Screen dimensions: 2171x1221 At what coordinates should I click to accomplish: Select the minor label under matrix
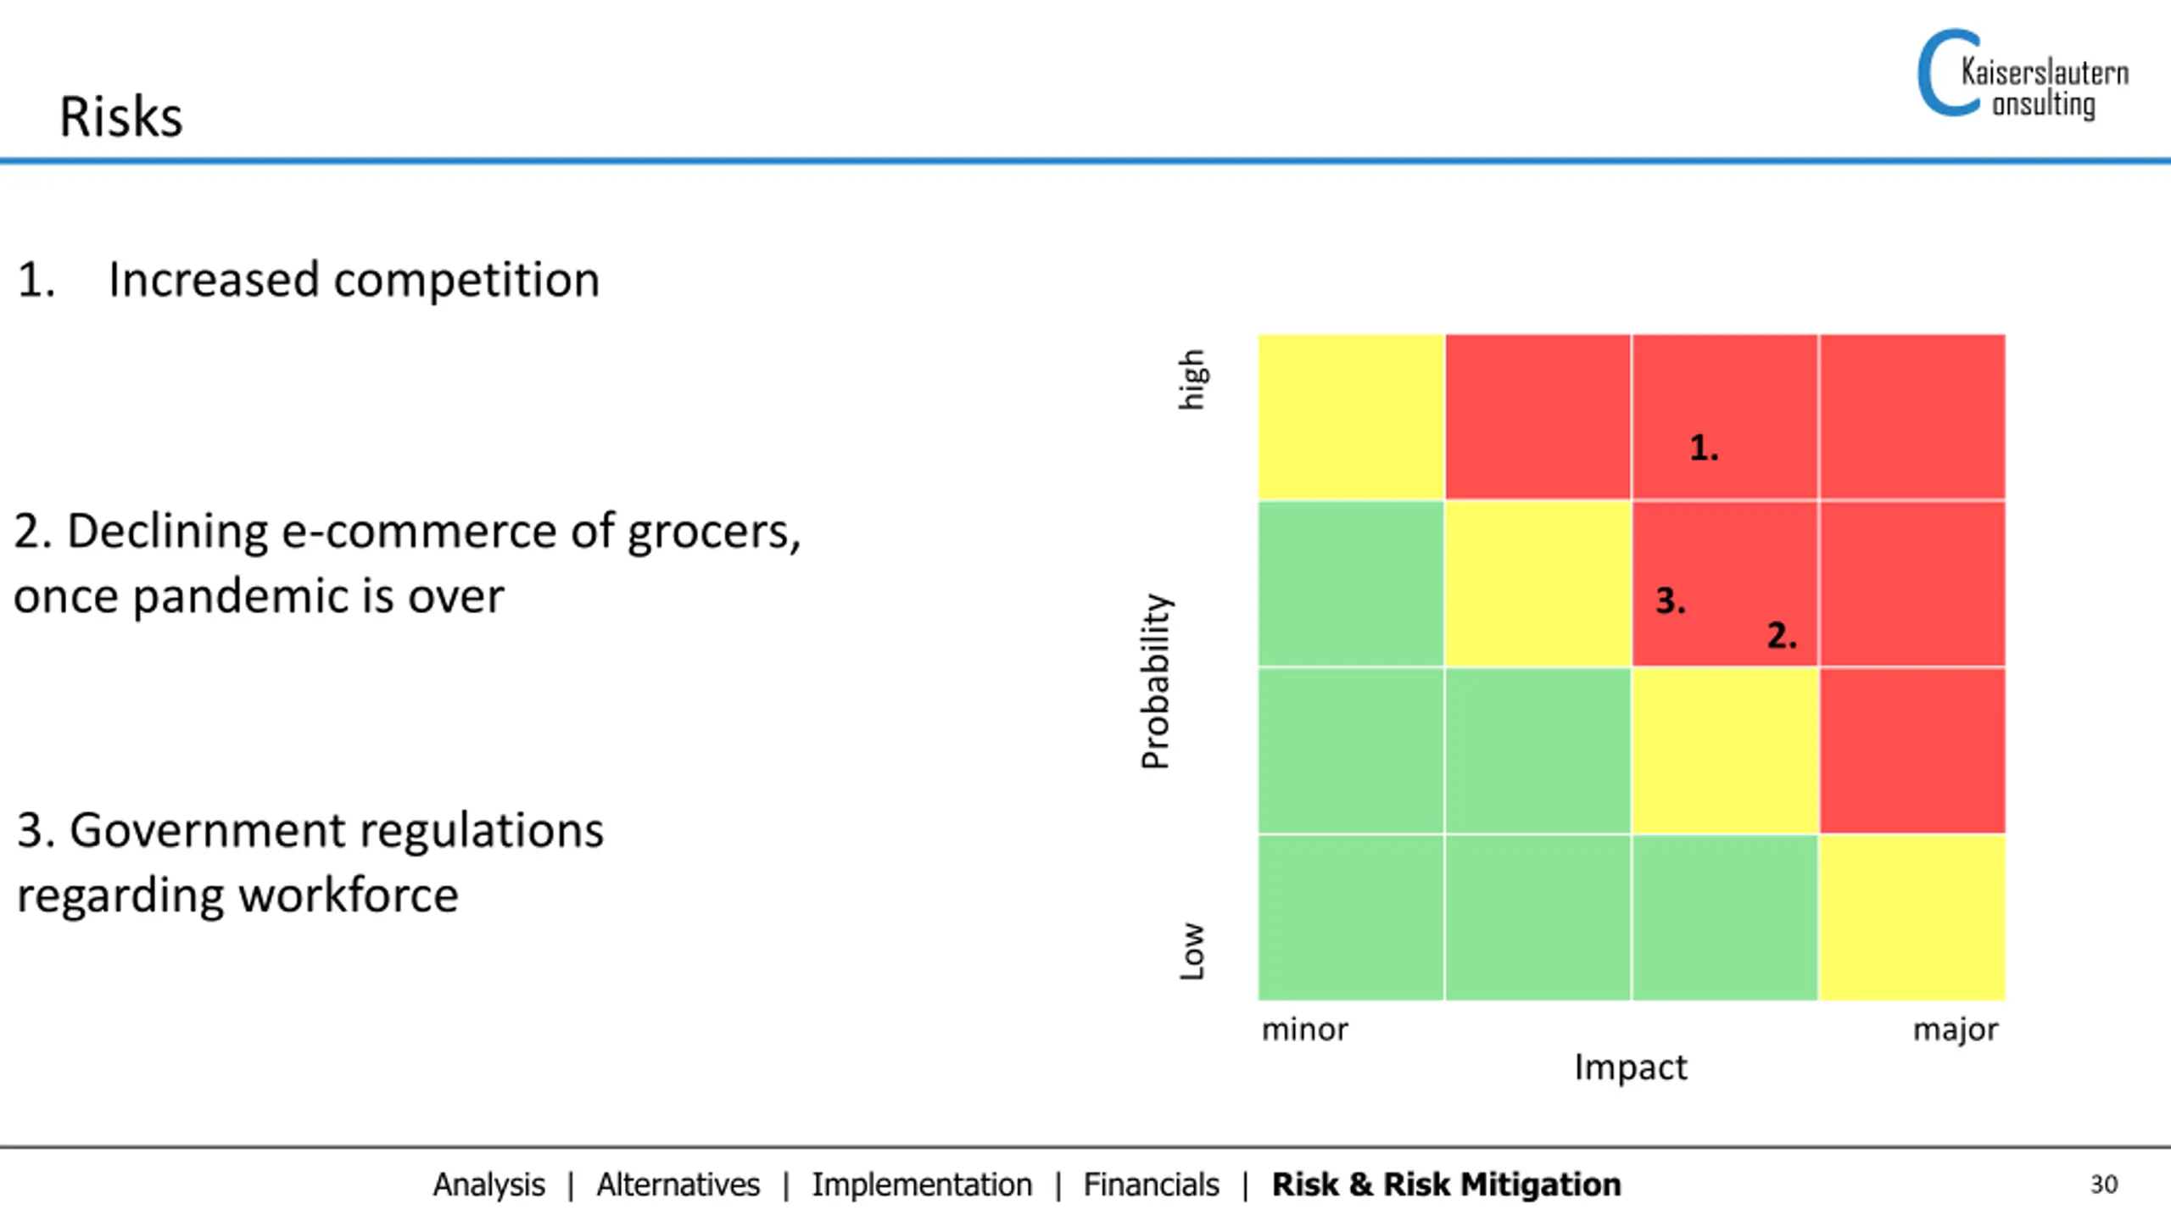click(1304, 1029)
